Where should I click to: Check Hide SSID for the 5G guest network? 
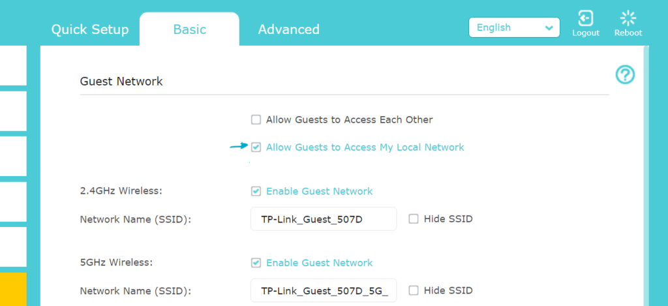(x=414, y=290)
